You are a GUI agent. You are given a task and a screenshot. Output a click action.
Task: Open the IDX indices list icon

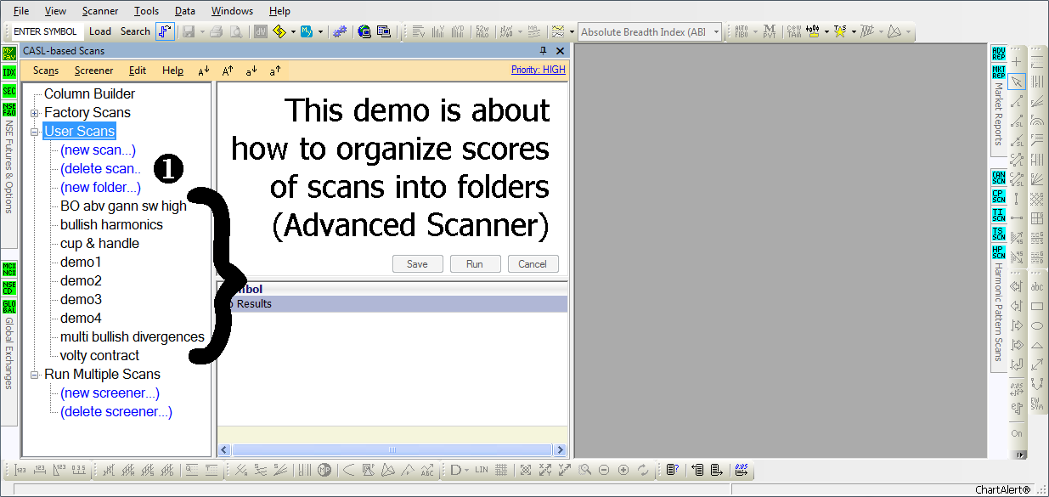click(9, 73)
